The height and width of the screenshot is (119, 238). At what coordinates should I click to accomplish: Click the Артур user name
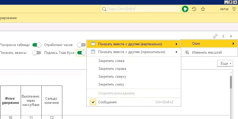(224, 9)
